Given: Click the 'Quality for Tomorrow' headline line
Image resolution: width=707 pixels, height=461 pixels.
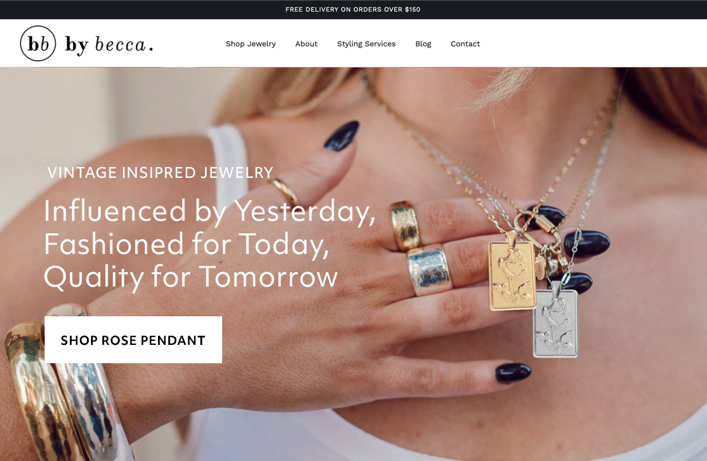Looking at the screenshot, I should (191, 276).
